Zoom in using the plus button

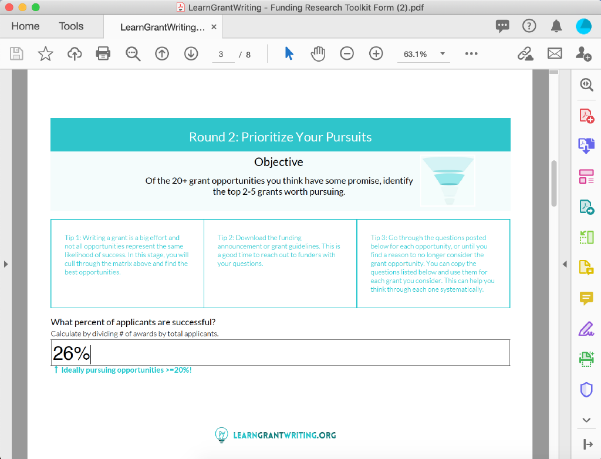(x=376, y=53)
